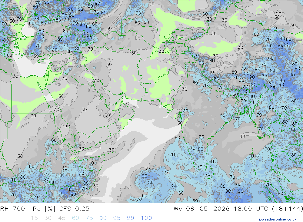Screen dimensions: 303x222
Task: Select the 60 value in the bottom legend
Action: coord(75,218)
